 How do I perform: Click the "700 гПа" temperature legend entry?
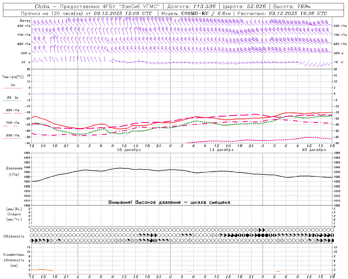click(13, 123)
